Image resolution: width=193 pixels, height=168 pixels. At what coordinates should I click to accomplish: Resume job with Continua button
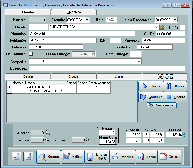click(x=151, y=97)
